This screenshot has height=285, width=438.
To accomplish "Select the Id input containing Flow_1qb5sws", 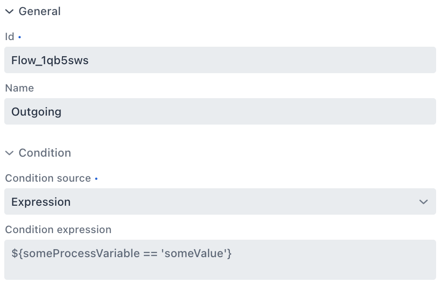I will tap(220, 60).
